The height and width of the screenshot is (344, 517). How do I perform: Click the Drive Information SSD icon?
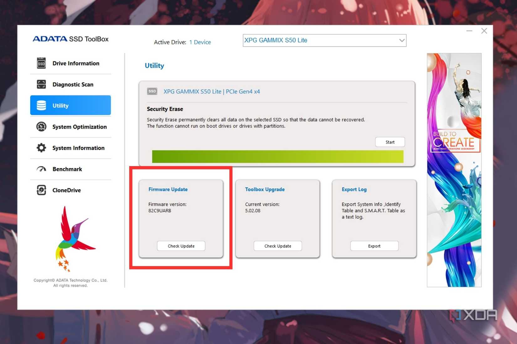click(x=41, y=63)
